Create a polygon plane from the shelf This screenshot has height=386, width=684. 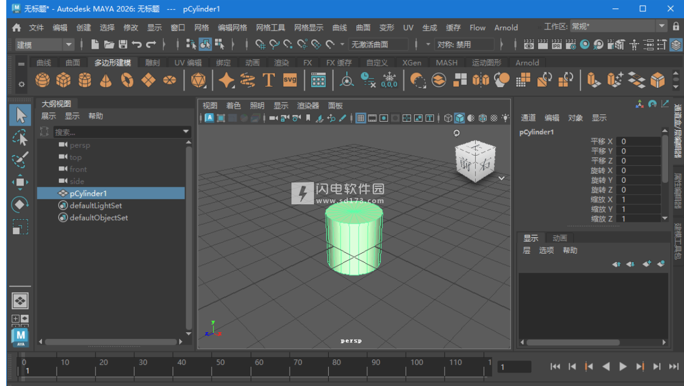[148, 81]
